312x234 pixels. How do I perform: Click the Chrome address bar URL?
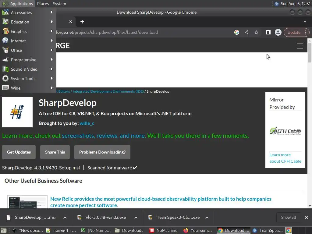tap(107, 32)
